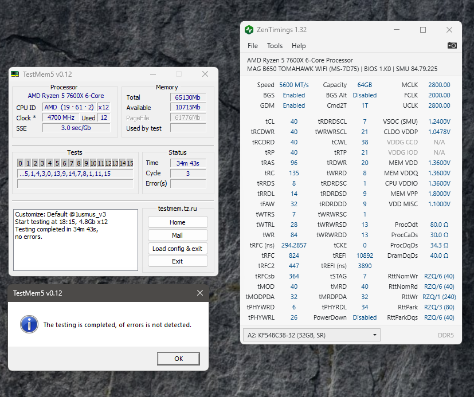474x397 pixels.
Task: Open the Help menu in ZenTimings
Action: 299,46
